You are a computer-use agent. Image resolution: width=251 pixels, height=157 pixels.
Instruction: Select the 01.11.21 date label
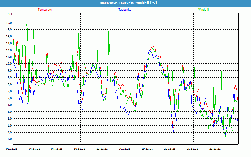pyautogui.click(x=12, y=149)
